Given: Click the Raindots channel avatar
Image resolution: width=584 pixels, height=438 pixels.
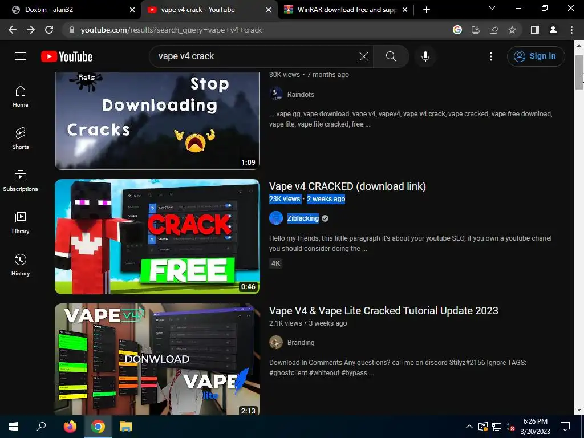Looking at the screenshot, I should click(276, 94).
